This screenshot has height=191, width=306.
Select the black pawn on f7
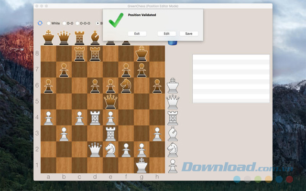tap(126, 70)
